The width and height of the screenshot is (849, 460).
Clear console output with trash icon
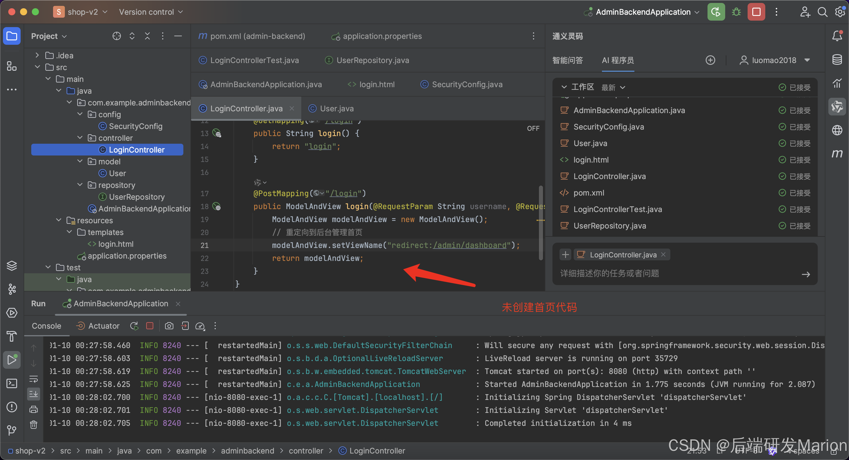coord(34,425)
